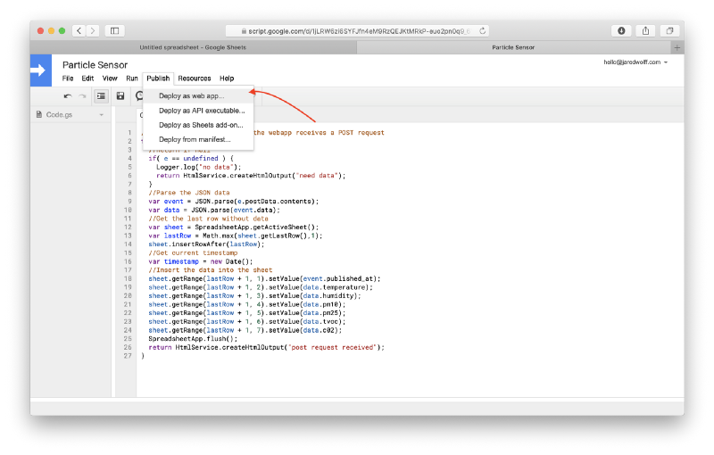714x455 pixels.
Task: Reload the page with the refresh icon
Action: pyautogui.click(x=482, y=31)
